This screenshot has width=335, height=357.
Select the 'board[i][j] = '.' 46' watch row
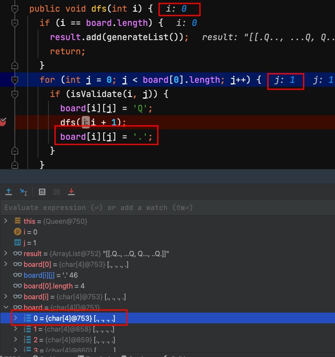(x=50, y=275)
